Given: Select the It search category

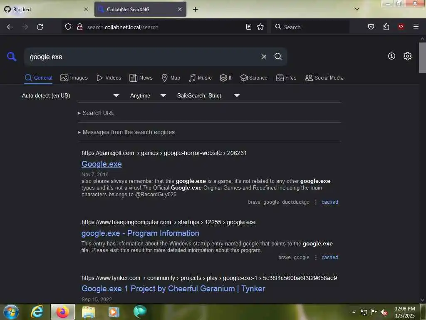Looking at the screenshot, I should 225,78.
